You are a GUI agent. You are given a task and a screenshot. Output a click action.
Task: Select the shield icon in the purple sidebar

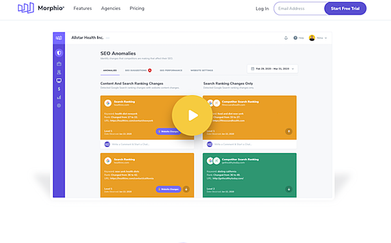tap(59, 53)
